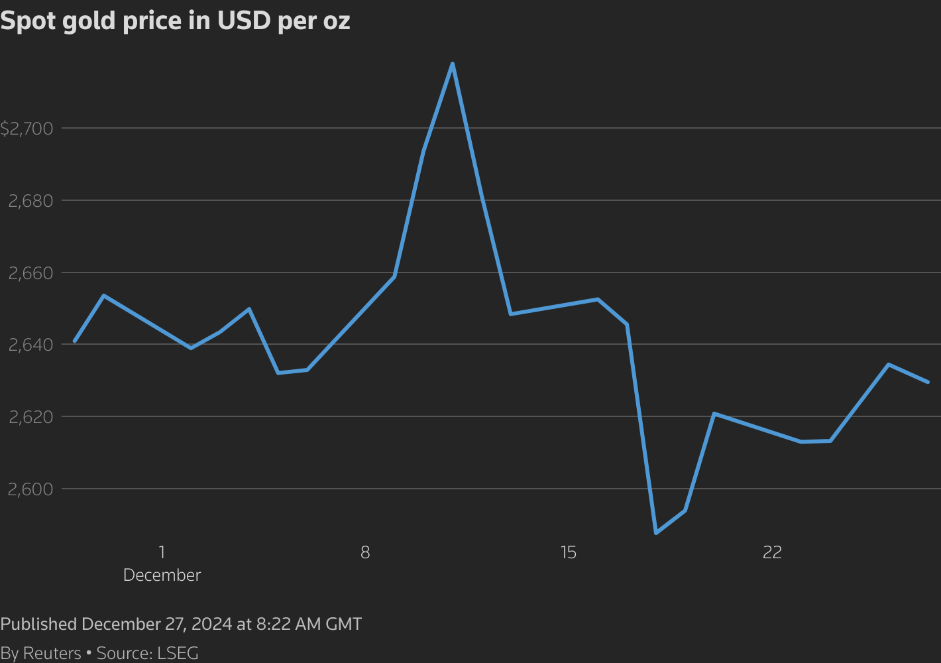Viewport: 941px width, 663px height.
Task: Click the "8" date tick label
Action: [365, 552]
